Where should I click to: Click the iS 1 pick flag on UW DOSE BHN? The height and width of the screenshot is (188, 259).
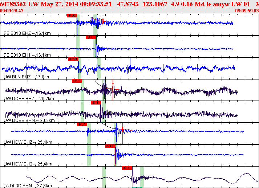[x=96, y=103]
